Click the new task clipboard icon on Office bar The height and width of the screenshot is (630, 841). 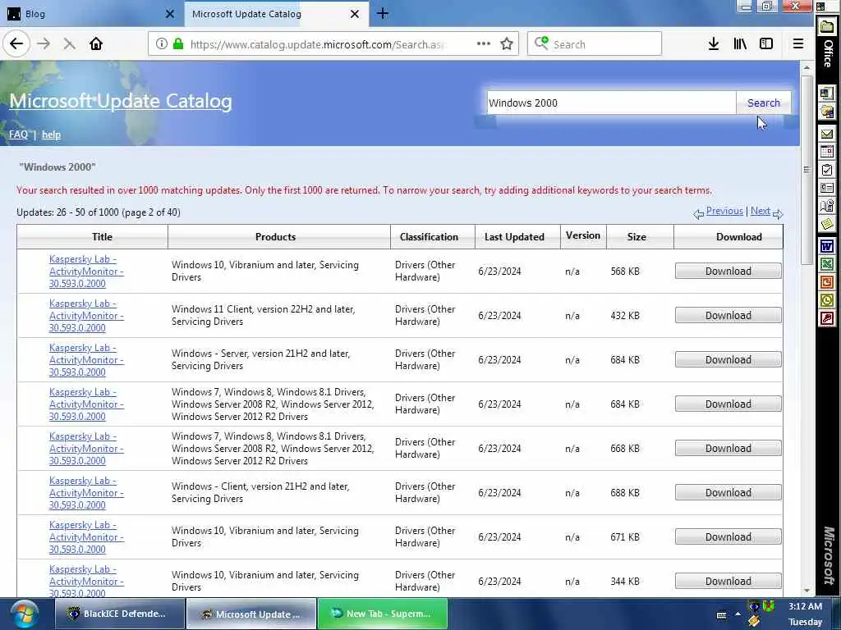pos(827,170)
